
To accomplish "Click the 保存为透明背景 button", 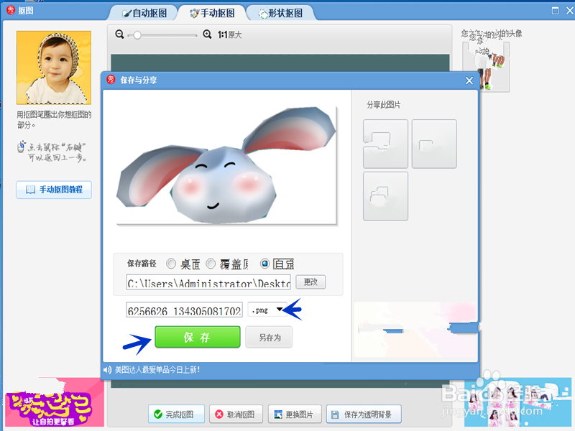I will 364,414.
